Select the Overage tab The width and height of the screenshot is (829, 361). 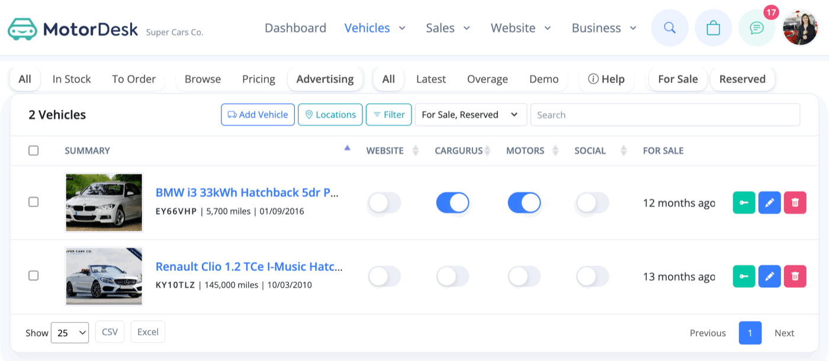[x=487, y=79]
